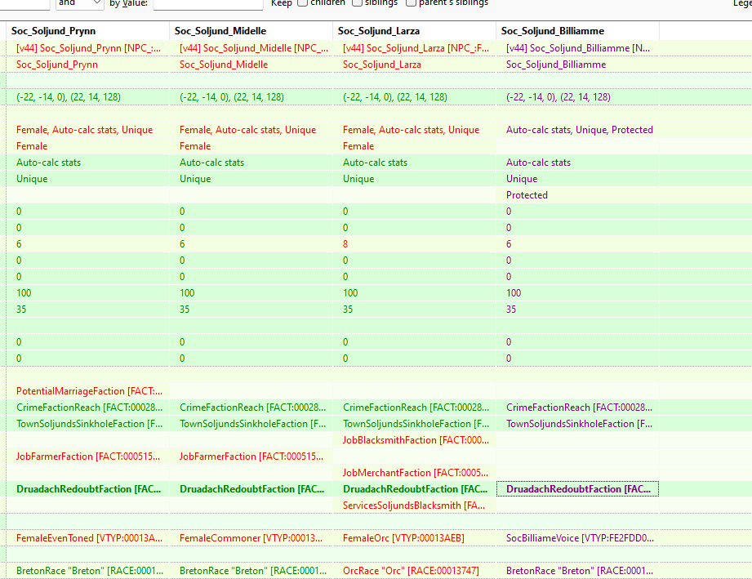Click JobFarmerFaction in the Prynn column
This screenshot has height=579, width=752.
pos(87,457)
